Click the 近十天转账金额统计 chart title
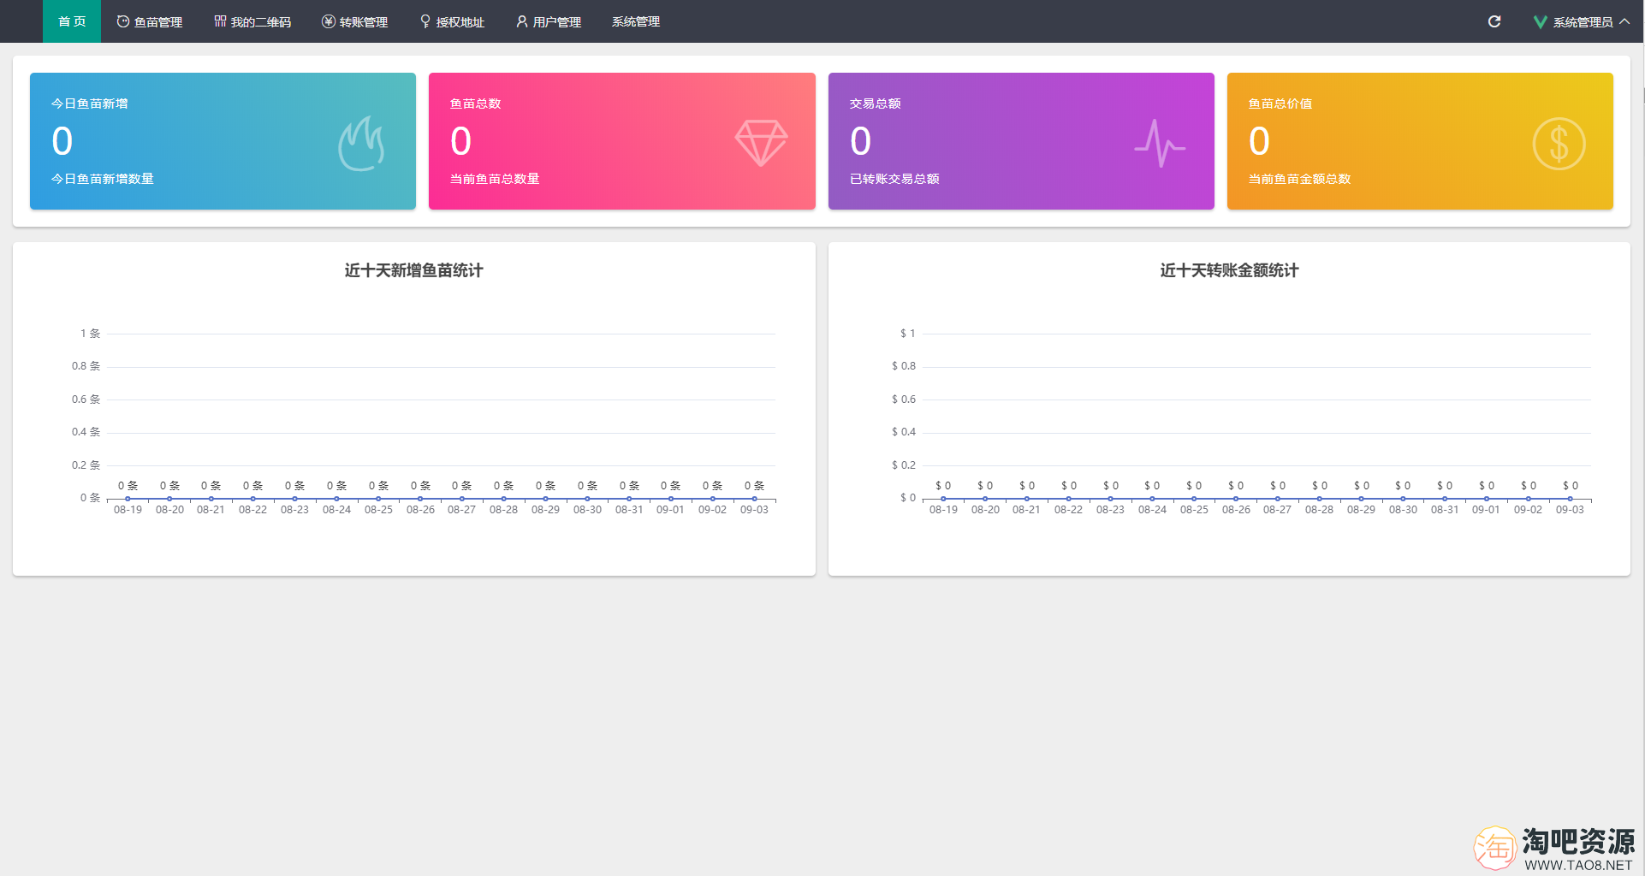The width and height of the screenshot is (1645, 876). [1229, 270]
